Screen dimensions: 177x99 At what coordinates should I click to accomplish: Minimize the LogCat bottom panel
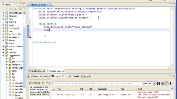click(170, 76)
